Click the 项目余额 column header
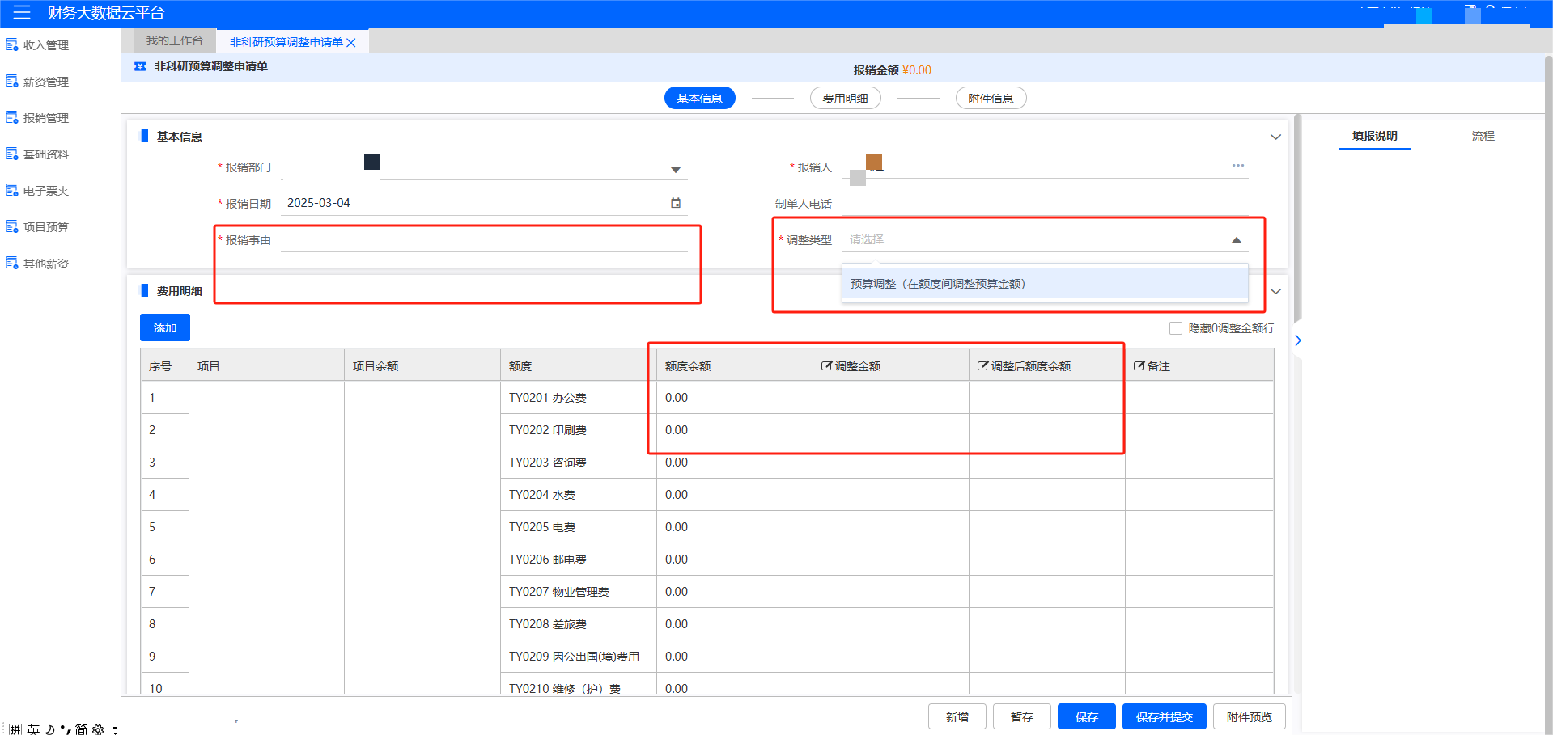Viewport: 1553px width, 735px height. (422, 365)
